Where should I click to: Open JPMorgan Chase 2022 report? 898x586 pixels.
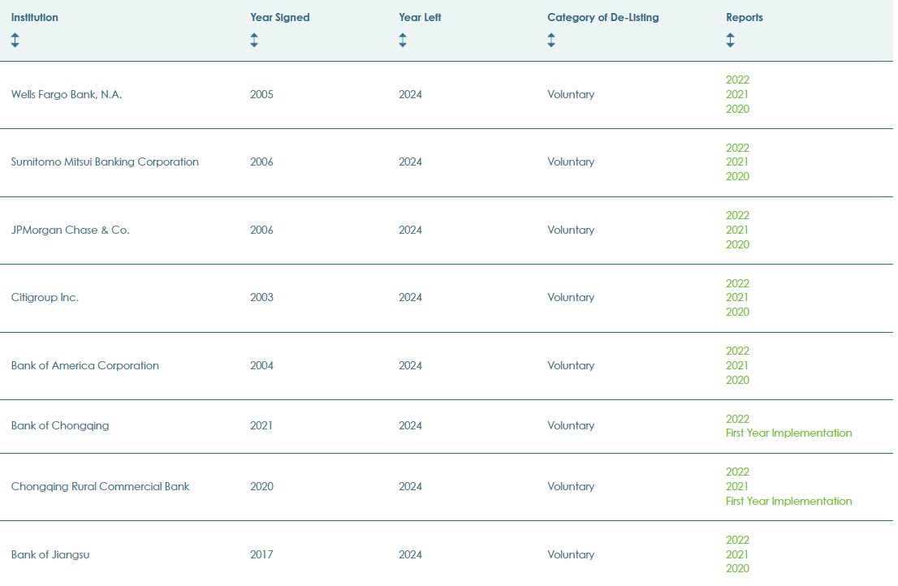point(737,215)
